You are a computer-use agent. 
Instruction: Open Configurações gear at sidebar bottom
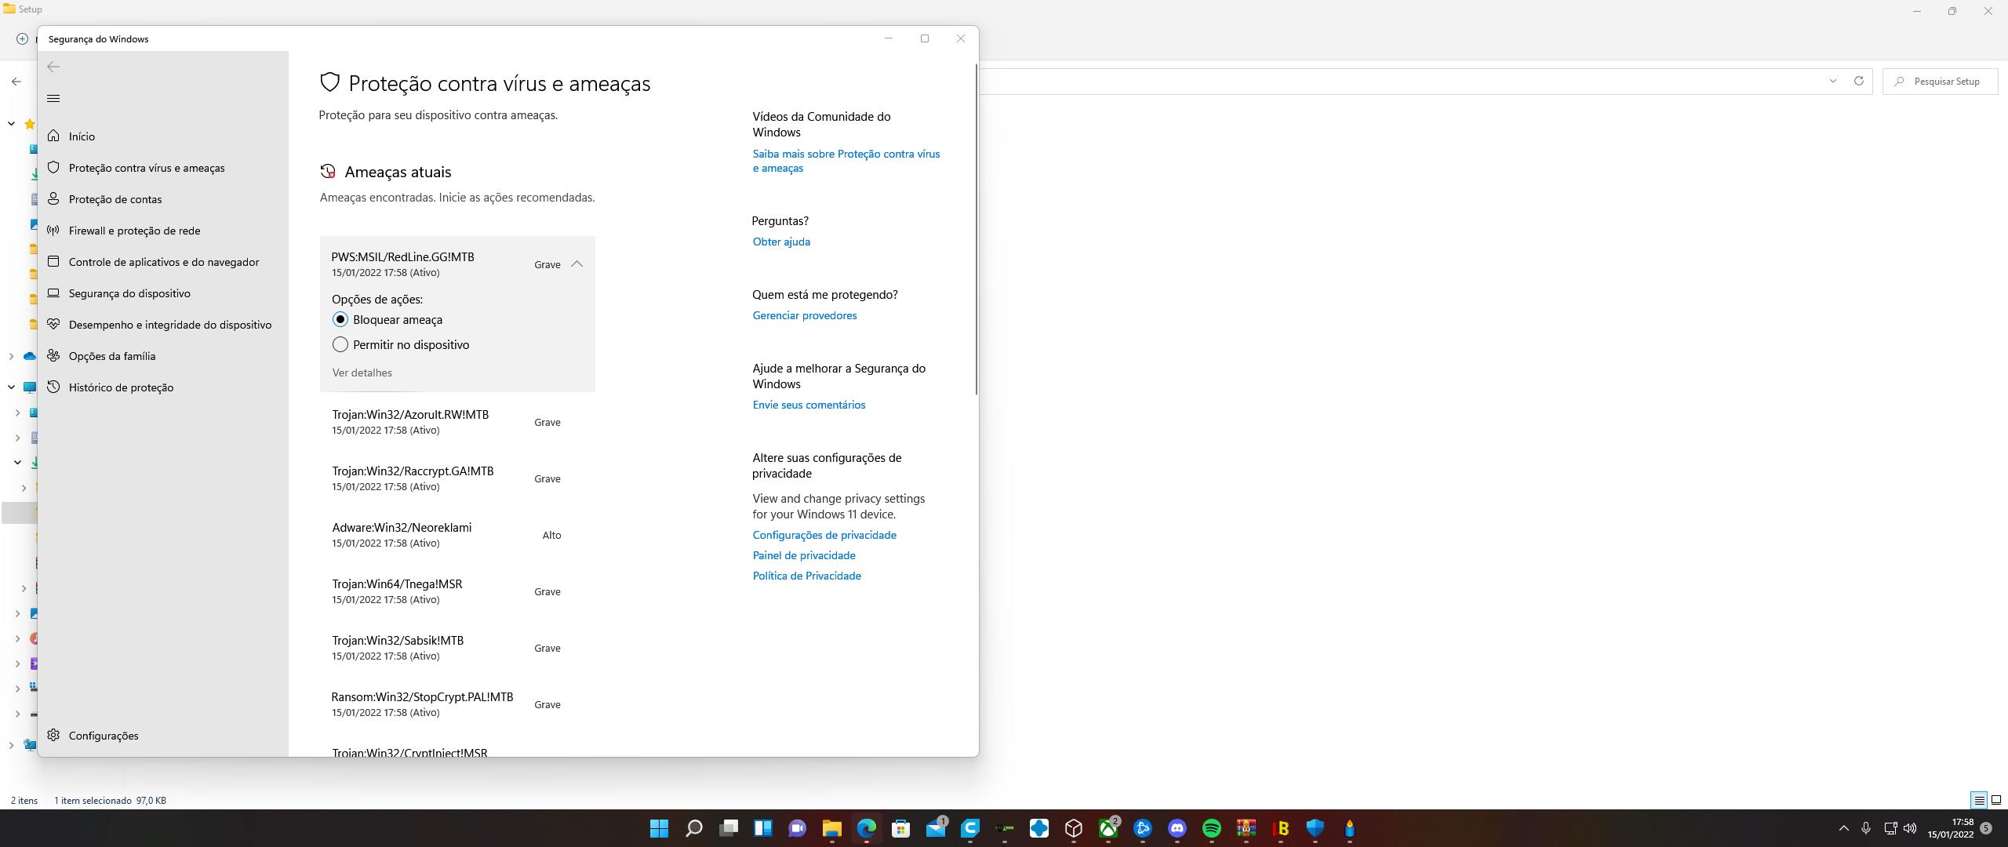(103, 736)
